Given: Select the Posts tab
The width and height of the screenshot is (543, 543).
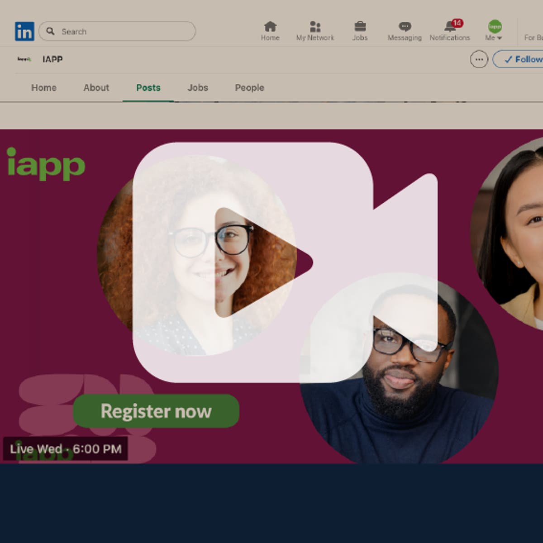Looking at the screenshot, I should click(148, 88).
